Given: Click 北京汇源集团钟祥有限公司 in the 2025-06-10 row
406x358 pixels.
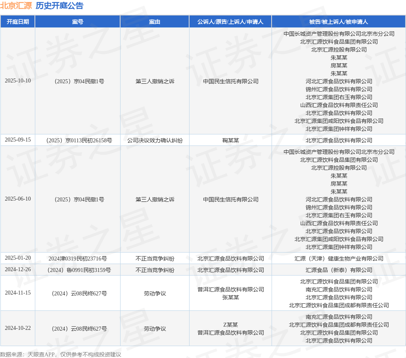Looking at the screenshot, I should tap(339, 247).
